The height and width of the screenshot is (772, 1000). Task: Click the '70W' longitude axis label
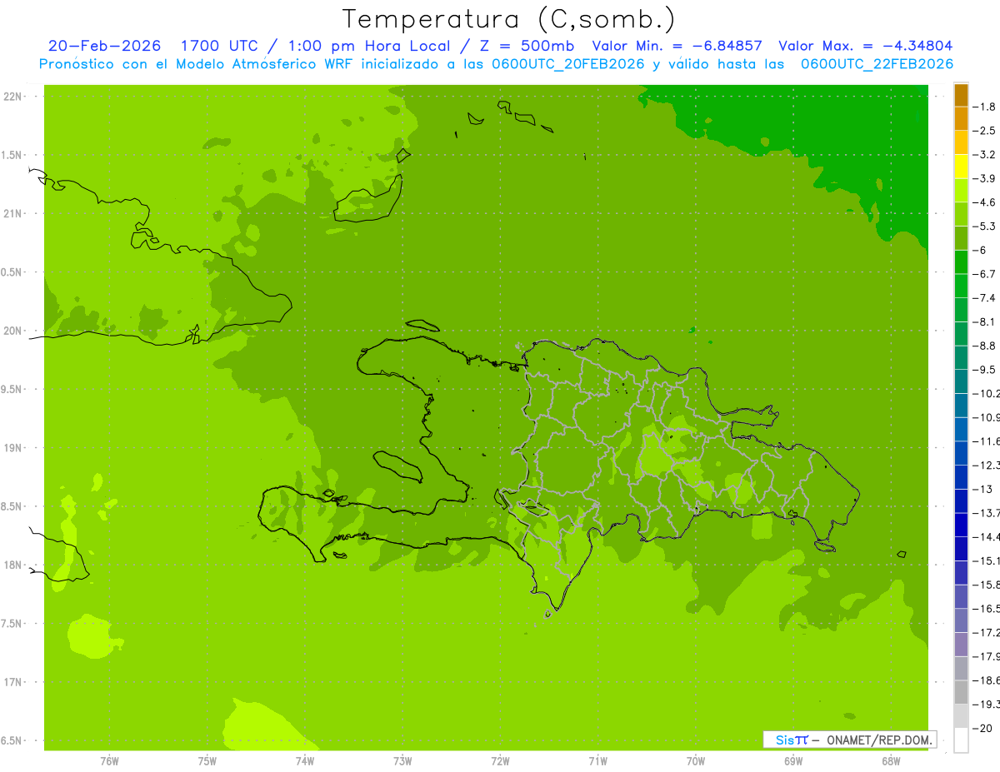click(696, 760)
